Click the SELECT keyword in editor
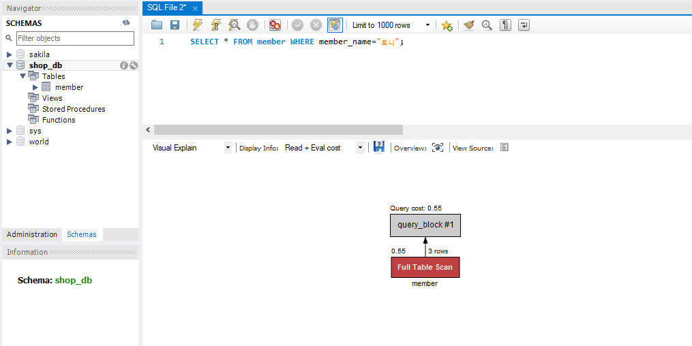Viewport: 692px width, 346px height. coord(205,42)
